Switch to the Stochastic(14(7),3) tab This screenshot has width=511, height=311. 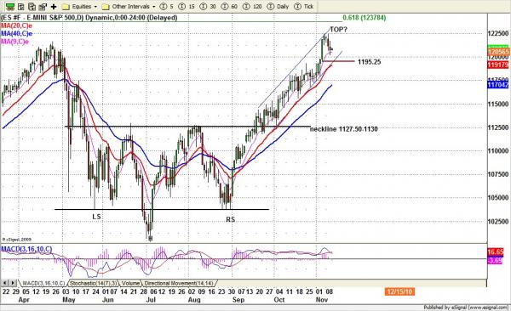point(95,283)
